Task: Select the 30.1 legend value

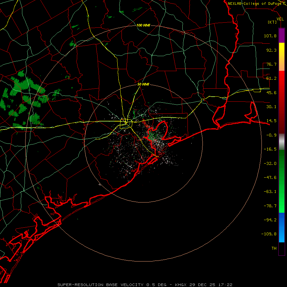Action: 271,107
